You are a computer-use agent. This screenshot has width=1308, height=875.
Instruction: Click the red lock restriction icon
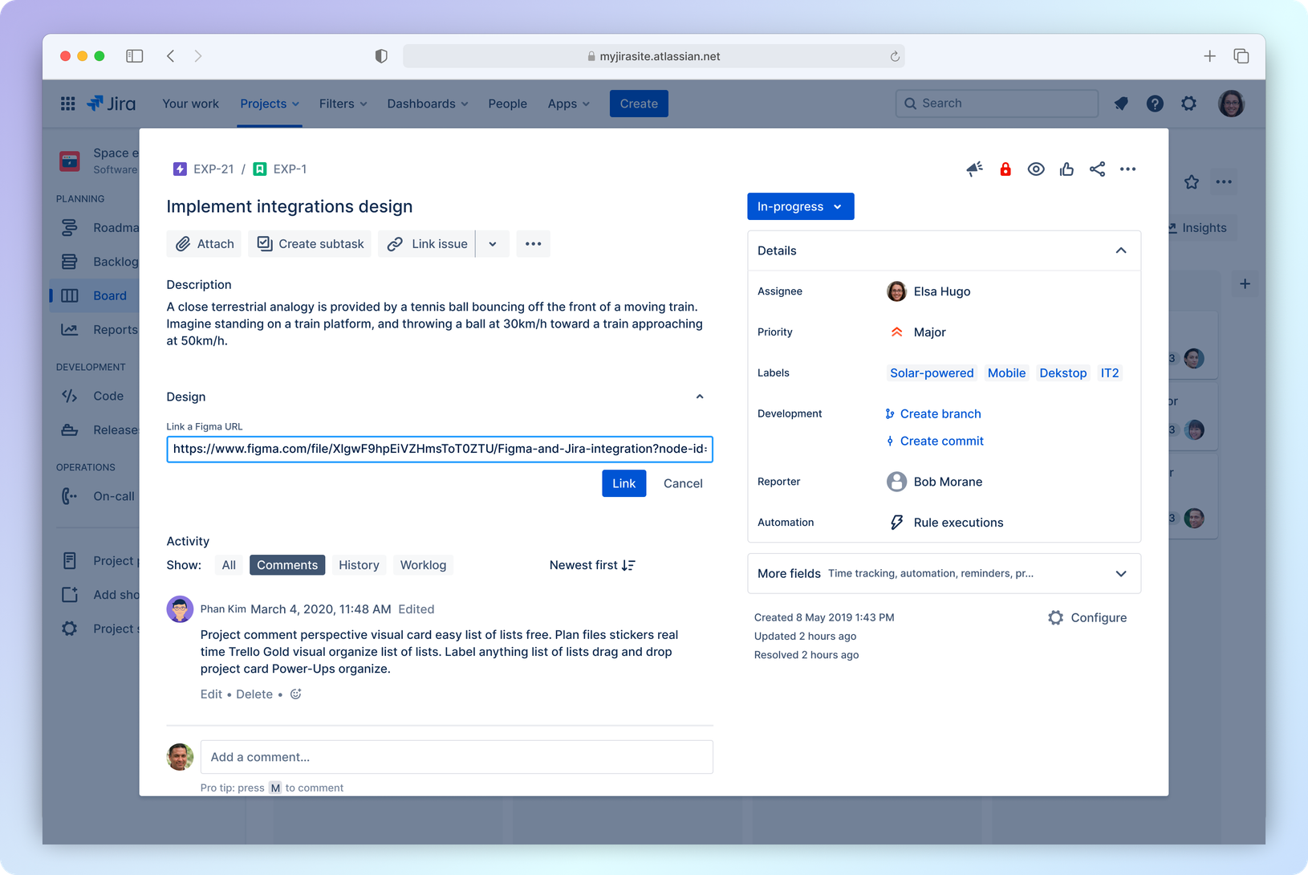1005,169
